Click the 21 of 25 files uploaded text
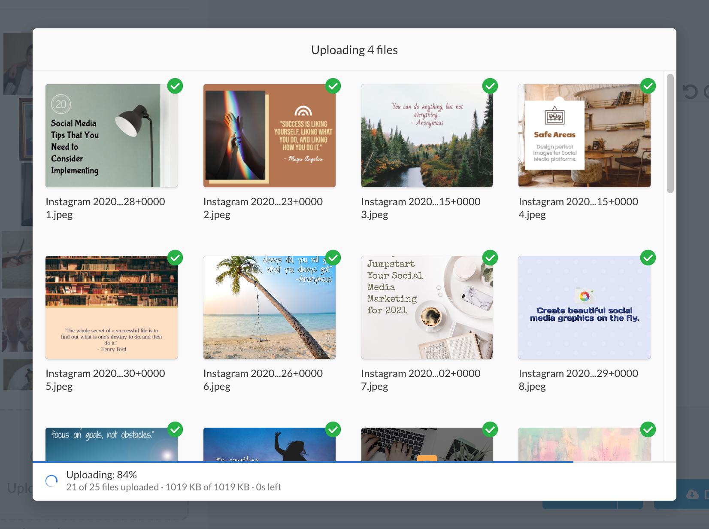Image resolution: width=709 pixels, height=529 pixels. coord(174,487)
